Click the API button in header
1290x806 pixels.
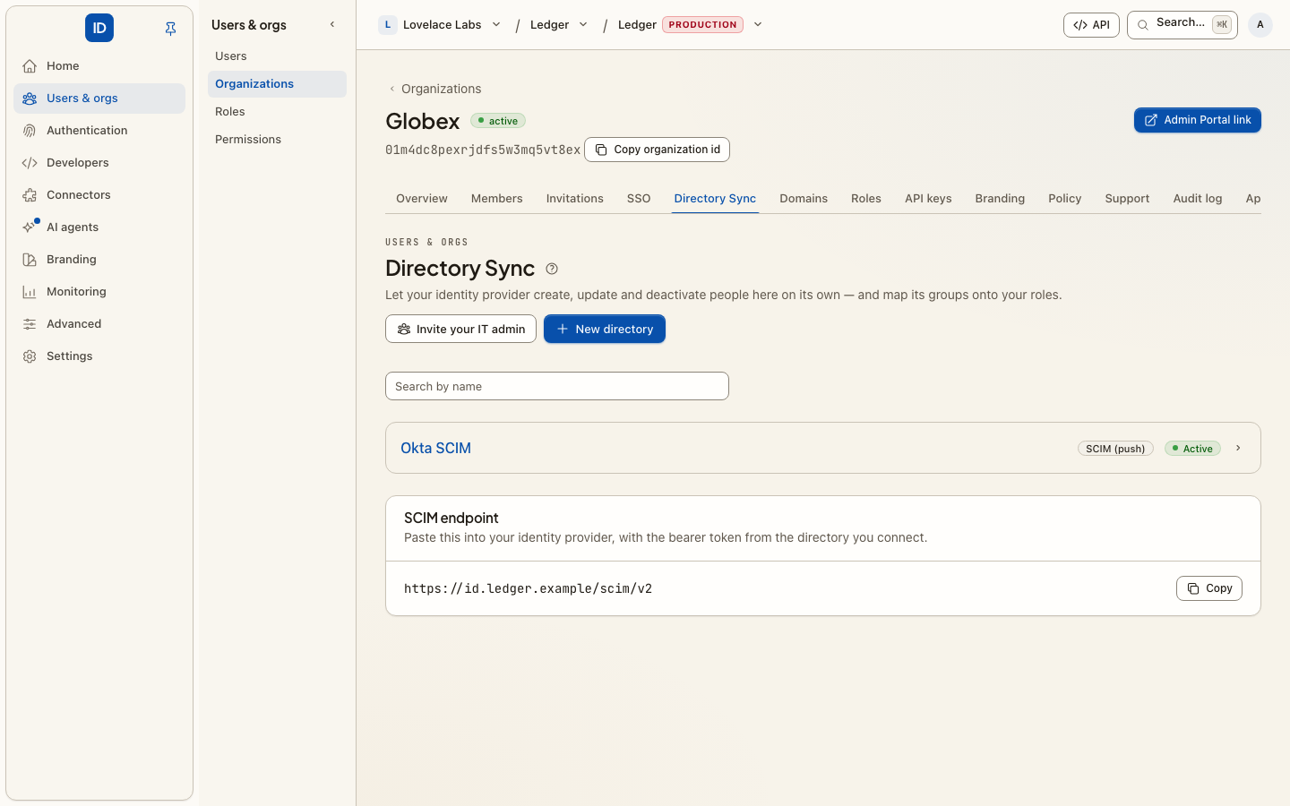1091,25
